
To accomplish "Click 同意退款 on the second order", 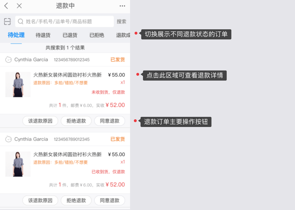I will pos(110,200).
